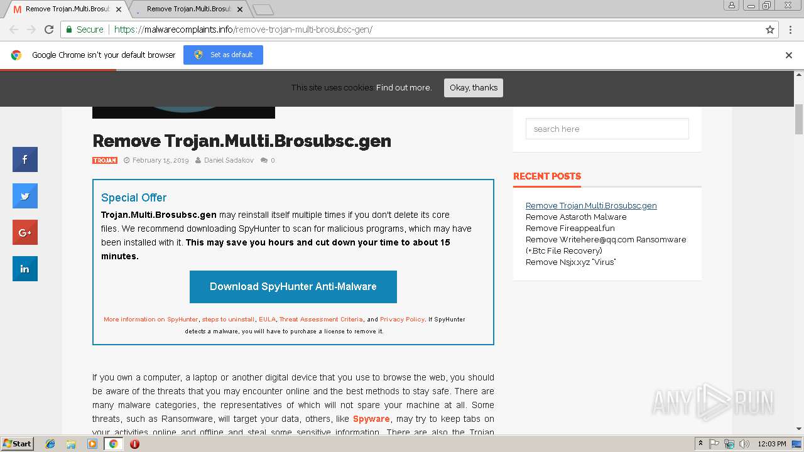Close the second Remove Trojan tab
This screenshot has width=804, height=452.
pyautogui.click(x=240, y=9)
